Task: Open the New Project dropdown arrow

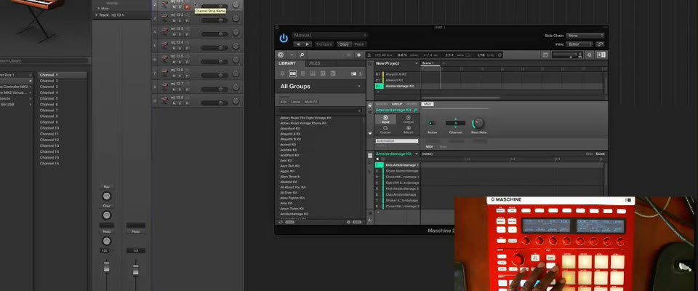Action: coord(416,63)
